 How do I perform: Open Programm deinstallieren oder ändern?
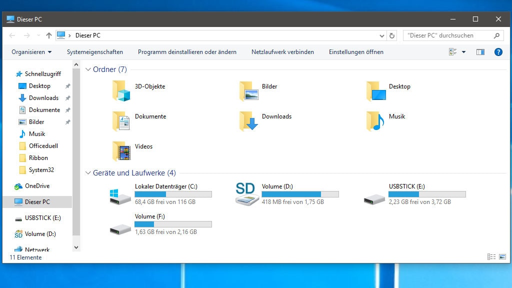[x=187, y=51]
